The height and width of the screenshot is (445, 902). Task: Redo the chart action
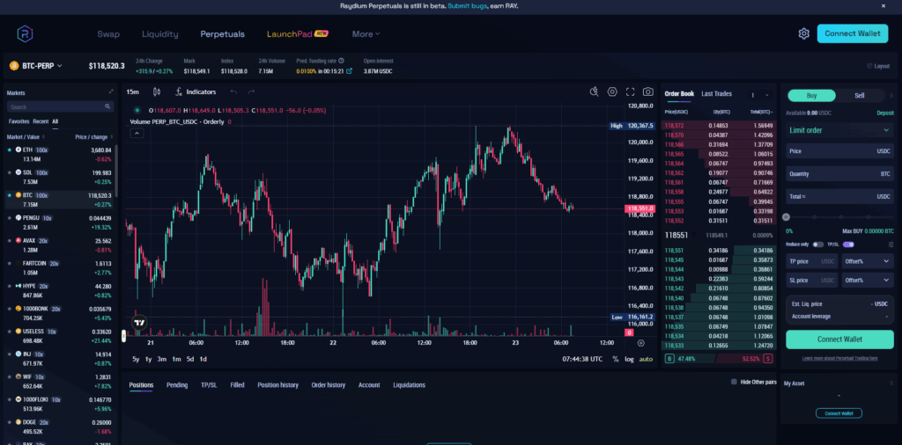click(251, 91)
